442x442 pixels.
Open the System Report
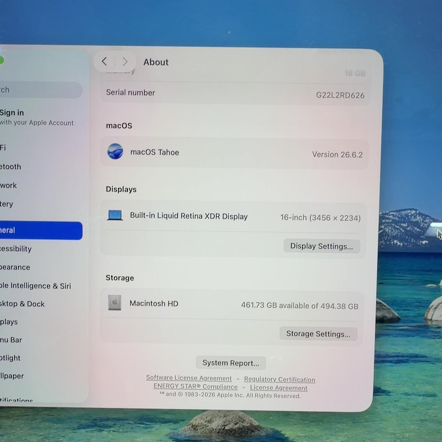(231, 363)
